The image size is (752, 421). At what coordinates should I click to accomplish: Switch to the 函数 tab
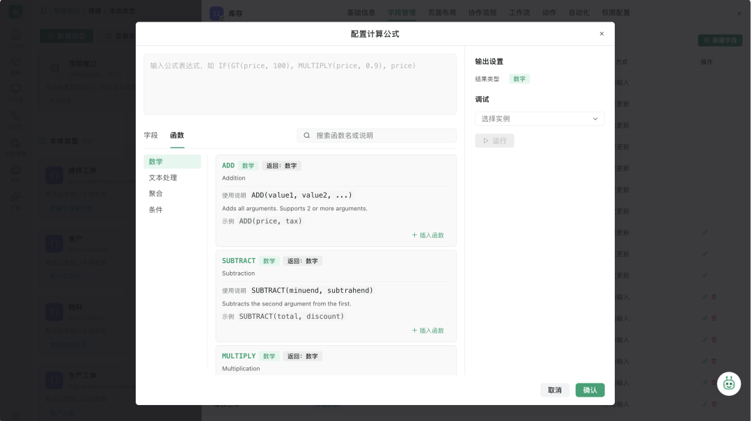[x=177, y=135]
